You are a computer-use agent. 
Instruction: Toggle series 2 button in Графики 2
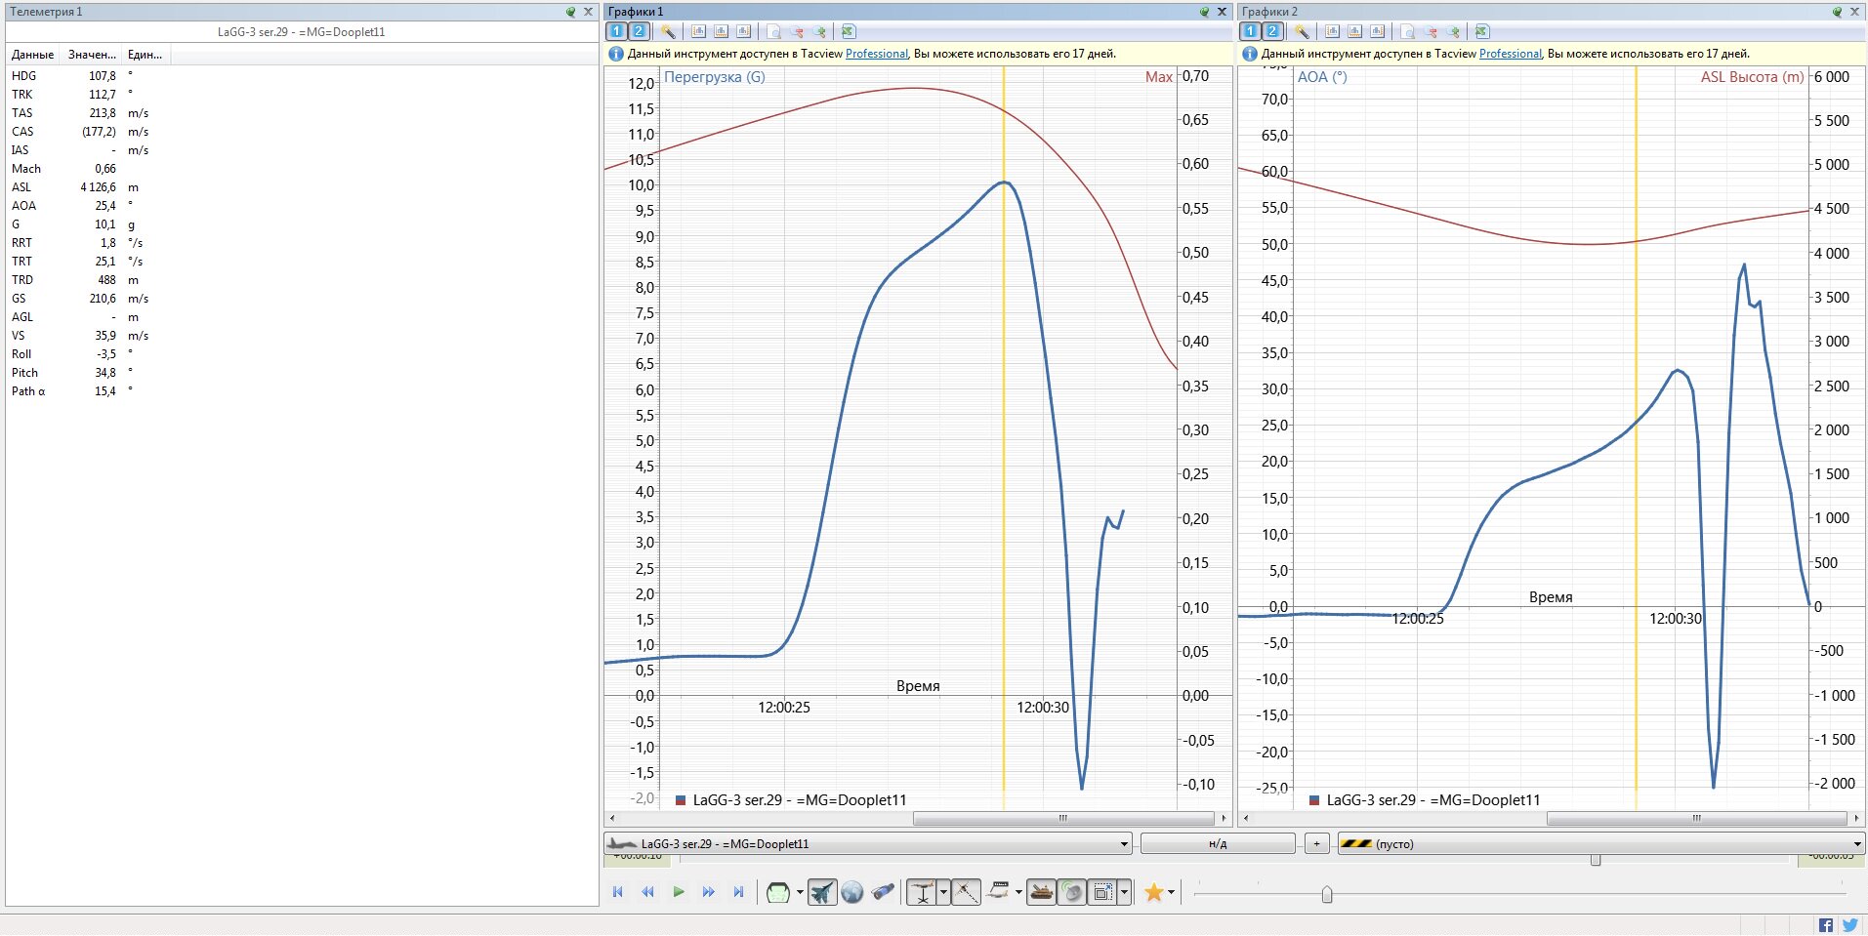1271,31
